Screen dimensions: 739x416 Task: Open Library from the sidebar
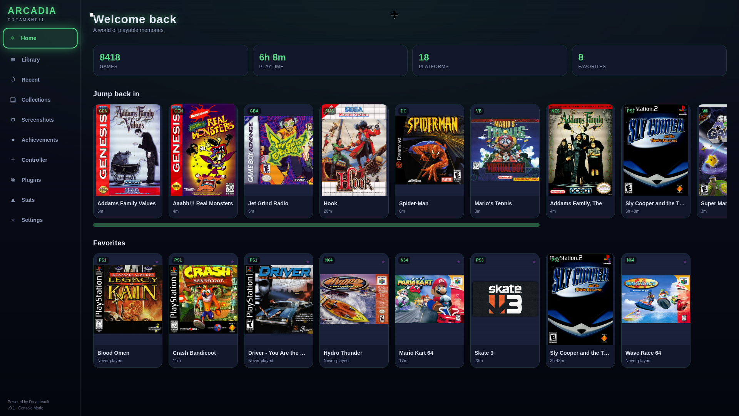(40, 60)
